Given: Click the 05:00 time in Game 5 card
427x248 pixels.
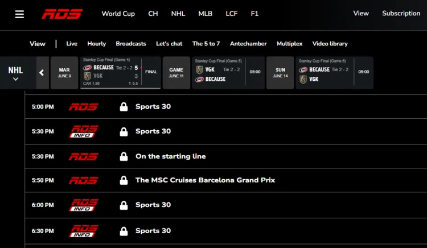Looking at the screenshot, I should tap(255, 72).
